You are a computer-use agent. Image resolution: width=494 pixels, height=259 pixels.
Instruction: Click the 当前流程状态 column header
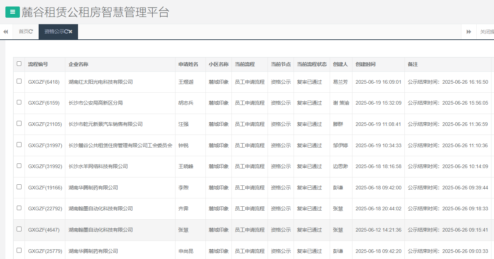click(x=312, y=64)
